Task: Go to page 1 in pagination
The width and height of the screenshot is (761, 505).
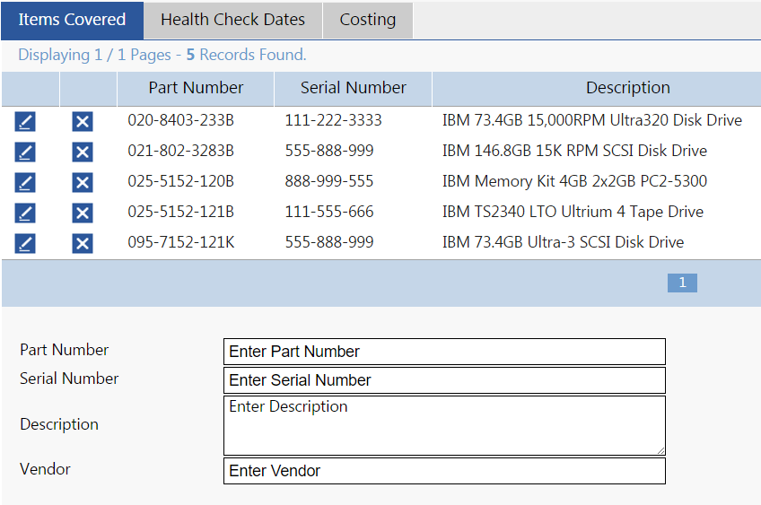Action: (682, 283)
